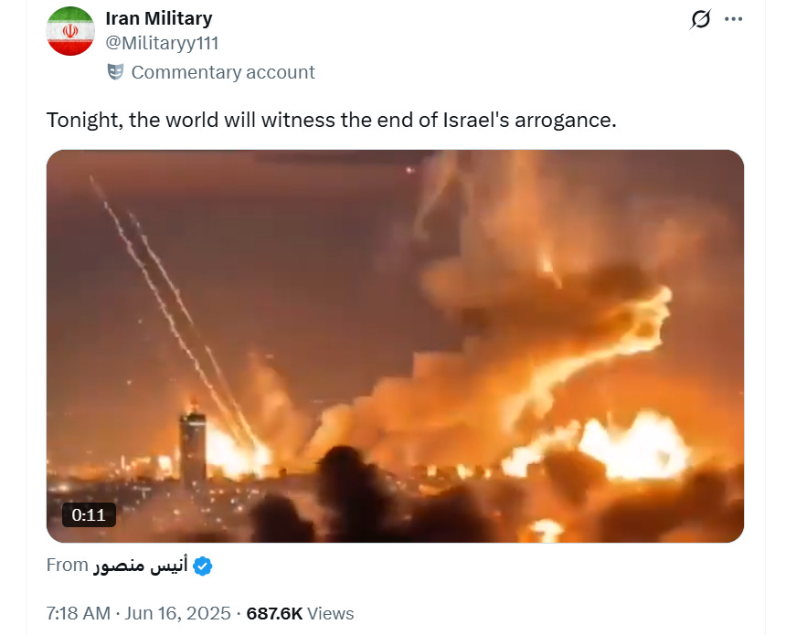The width and height of the screenshot is (786, 635).
Task: Click the From label under the video
Action: (67, 565)
